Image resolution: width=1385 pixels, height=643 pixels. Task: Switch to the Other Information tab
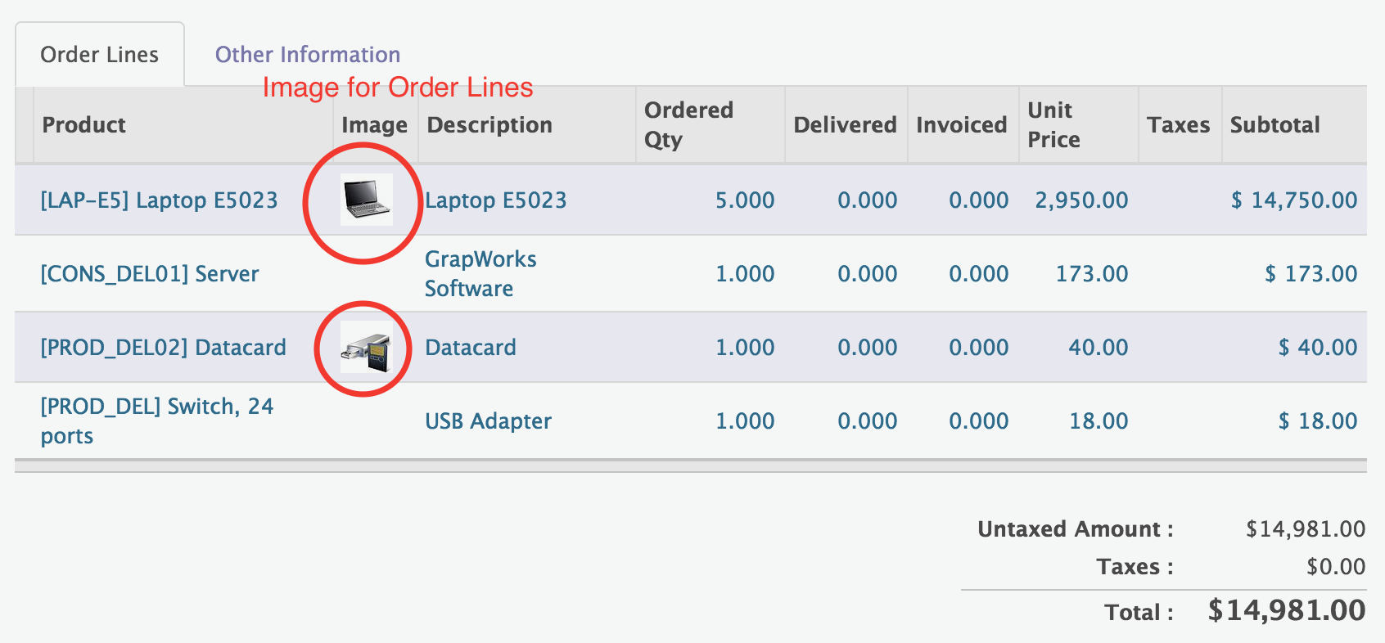click(307, 54)
